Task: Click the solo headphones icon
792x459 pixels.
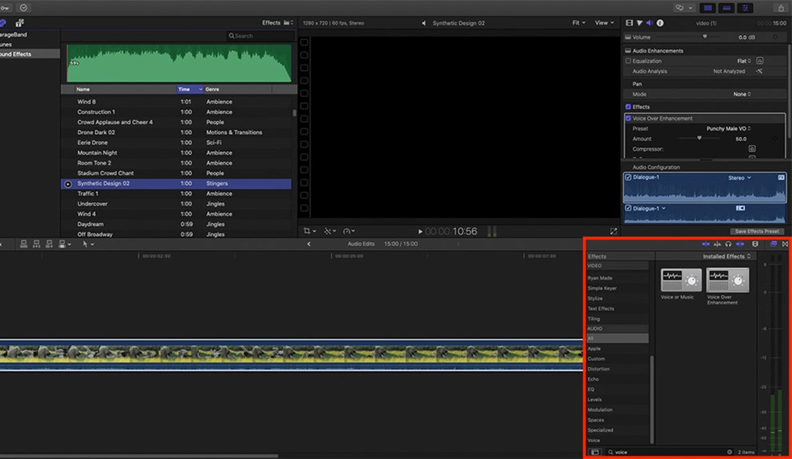Action: (x=728, y=244)
